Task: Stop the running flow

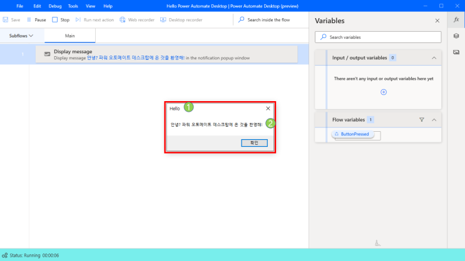Action: (61, 20)
